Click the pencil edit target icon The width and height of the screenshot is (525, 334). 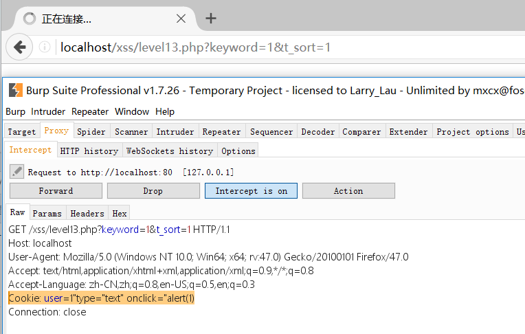pyautogui.click(x=16, y=172)
